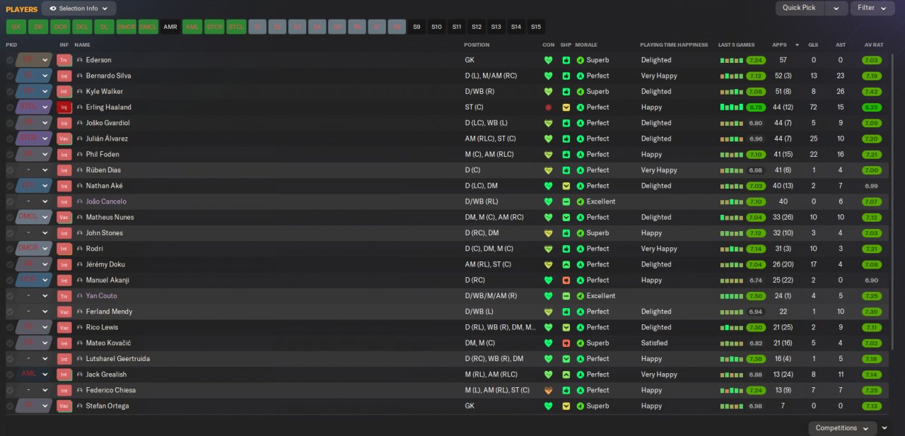The image size is (905, 436).
Task: Click the eye icon in Selection Info
Action: 53,8
